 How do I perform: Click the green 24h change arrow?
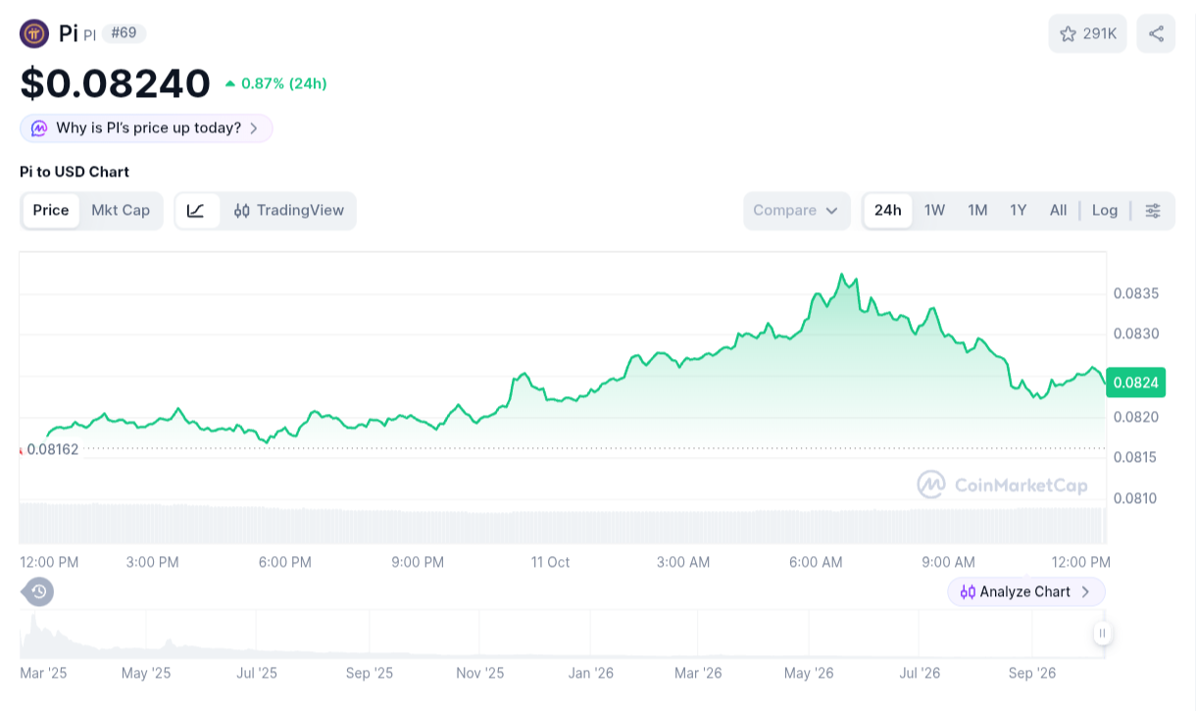pyautogui.click(x=230, y=83)
